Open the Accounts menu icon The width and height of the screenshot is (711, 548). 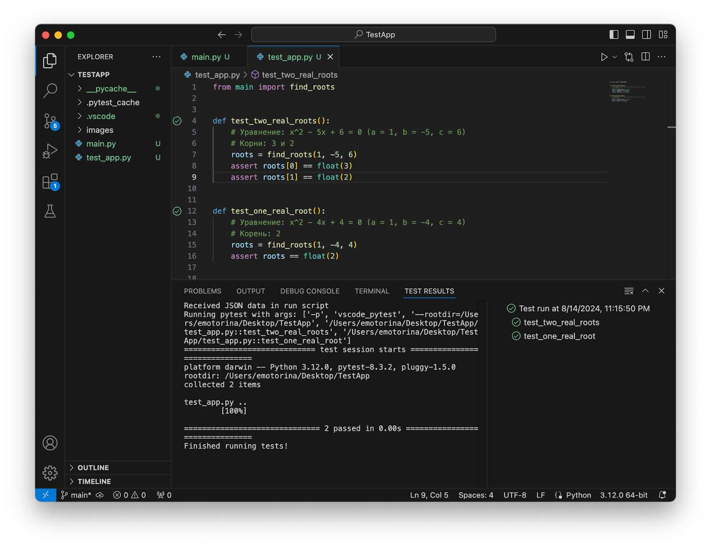[50, 443]
